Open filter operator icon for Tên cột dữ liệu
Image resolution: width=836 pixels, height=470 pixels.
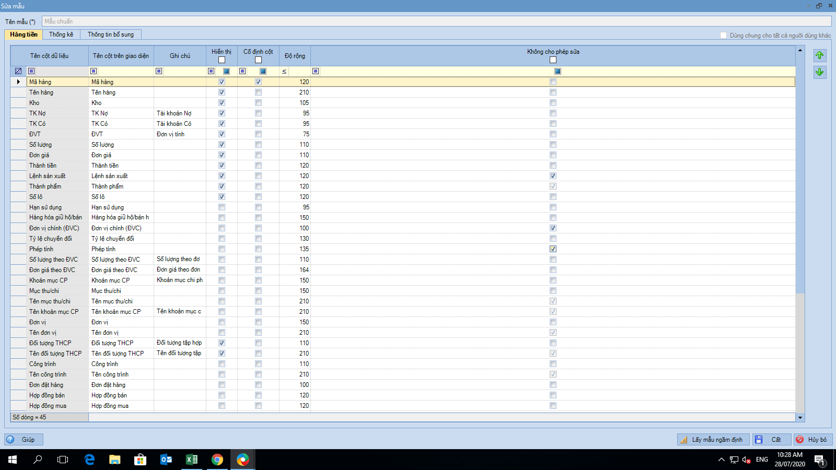(x=31, y=71)
